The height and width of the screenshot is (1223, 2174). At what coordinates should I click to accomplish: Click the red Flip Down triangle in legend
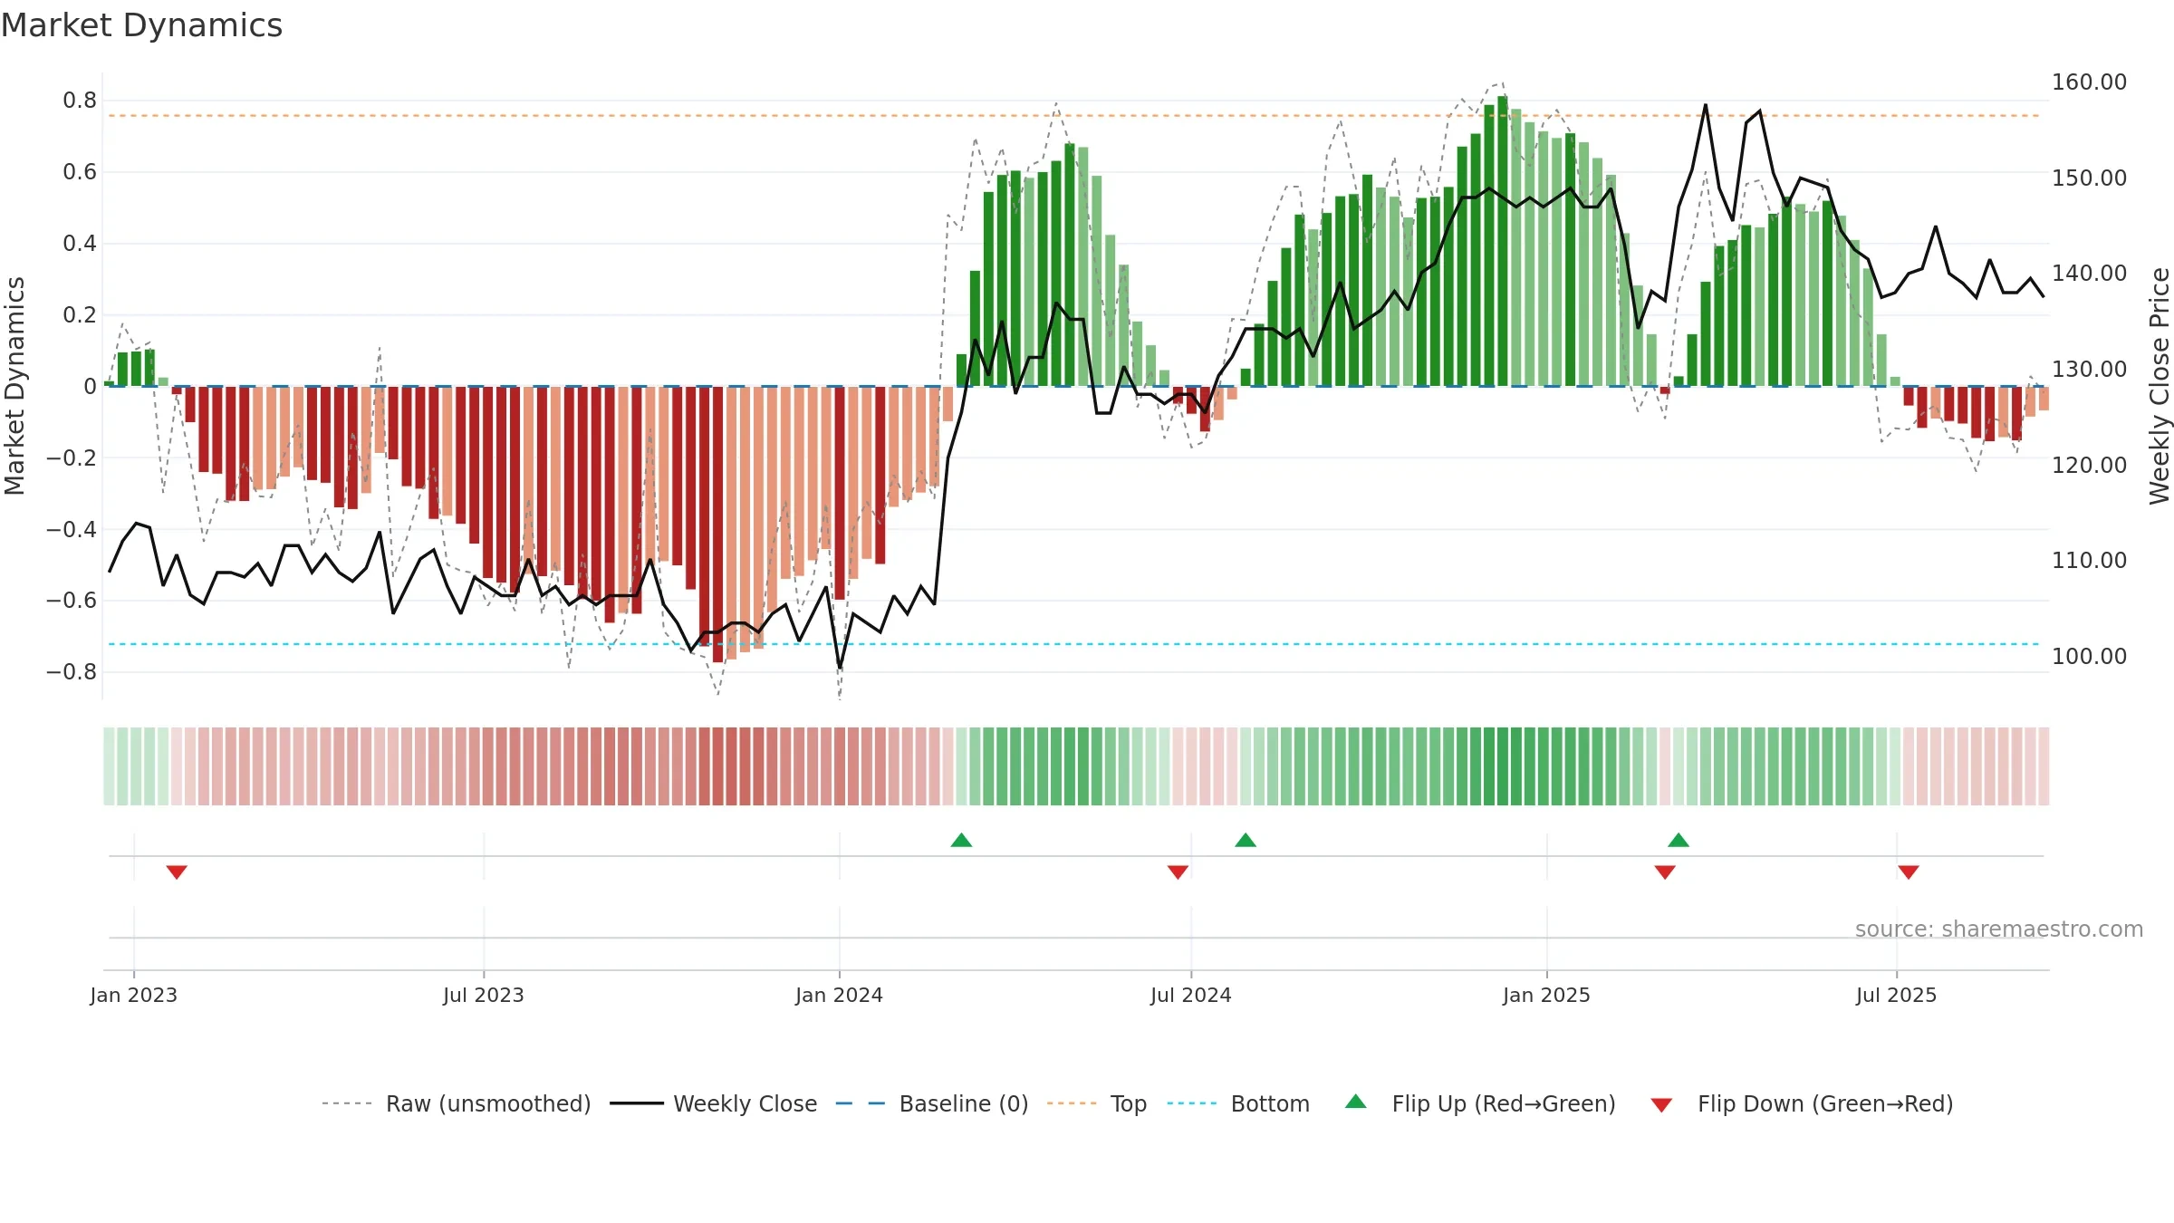[1661, 1105]
